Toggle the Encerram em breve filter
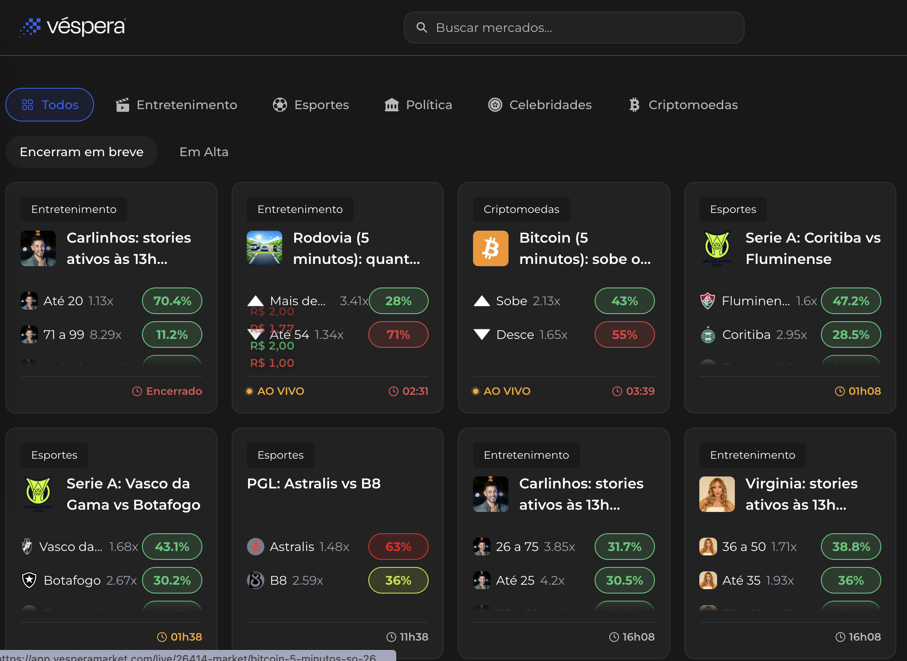This screenshot has height=661, width=907. pos(81,152)
